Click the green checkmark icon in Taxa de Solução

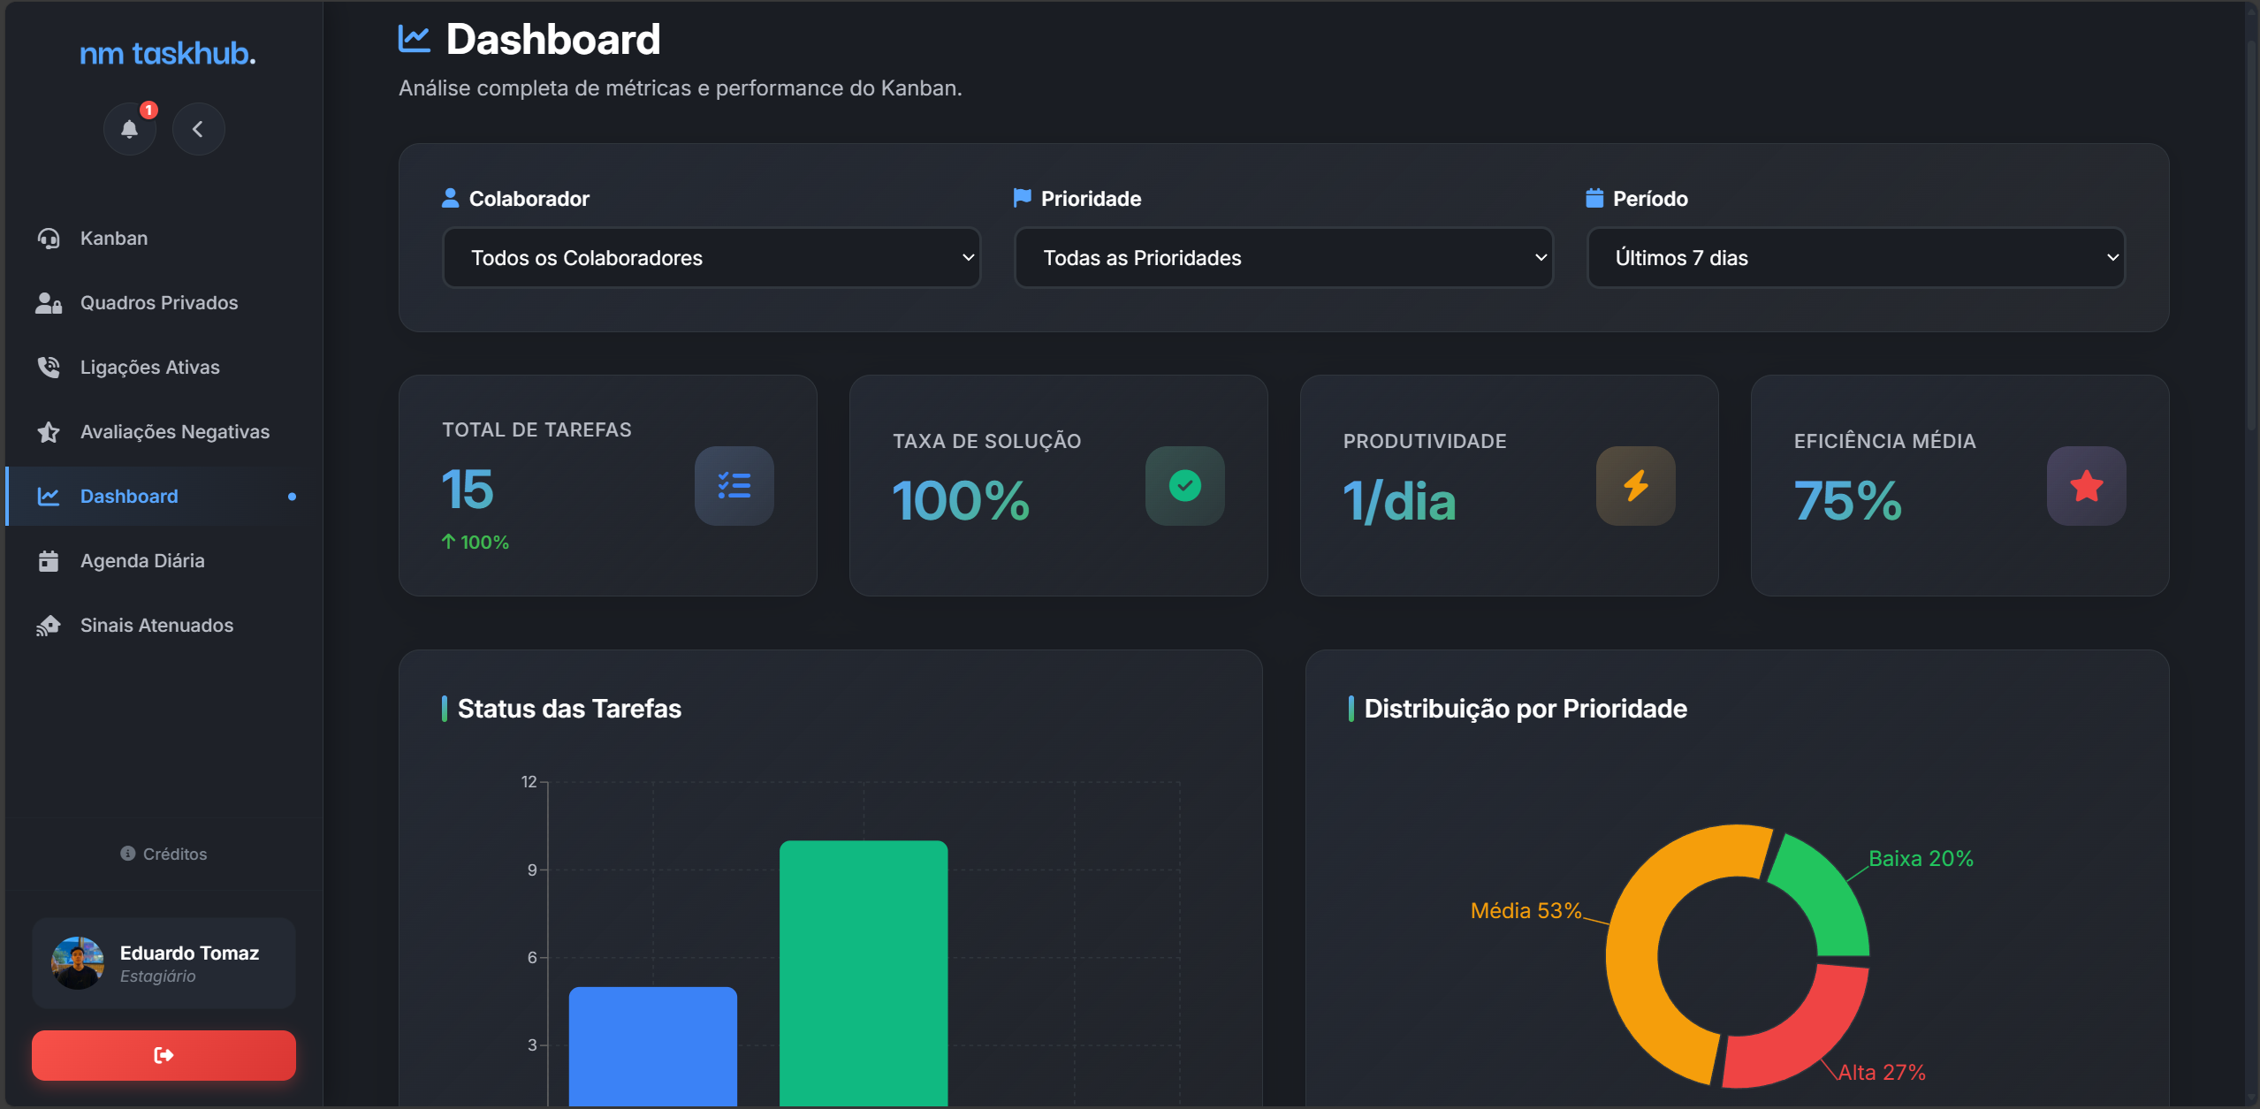1184,486
